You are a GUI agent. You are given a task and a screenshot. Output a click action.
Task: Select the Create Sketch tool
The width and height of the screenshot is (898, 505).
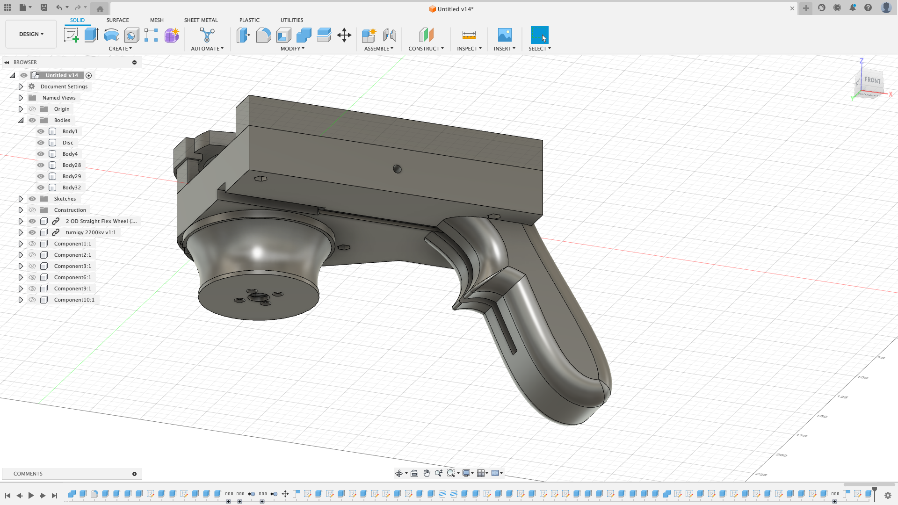point(71,35)
